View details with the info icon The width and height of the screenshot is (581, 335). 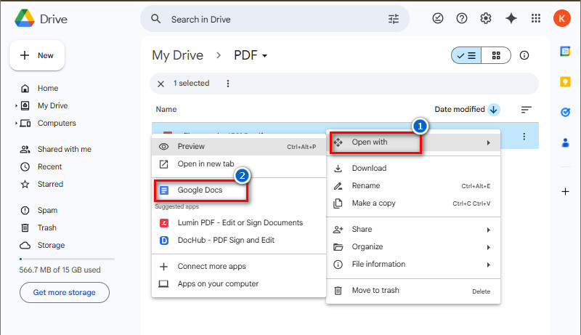524,55
